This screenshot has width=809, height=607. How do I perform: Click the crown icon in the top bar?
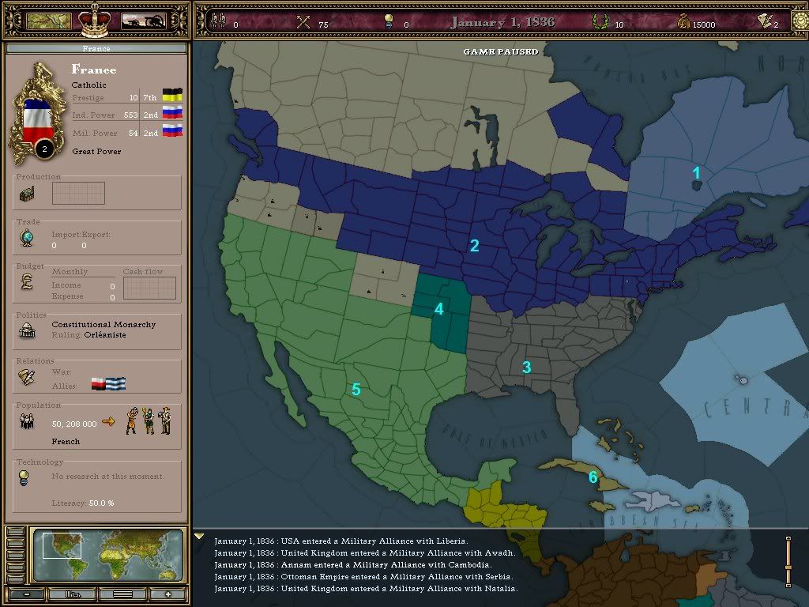94,21
